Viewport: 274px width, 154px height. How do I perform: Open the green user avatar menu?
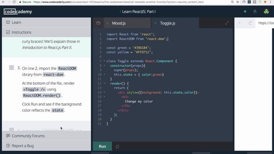266,12
